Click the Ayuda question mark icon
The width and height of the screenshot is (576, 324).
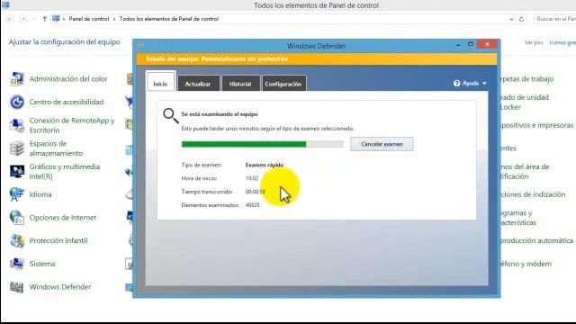456,84
